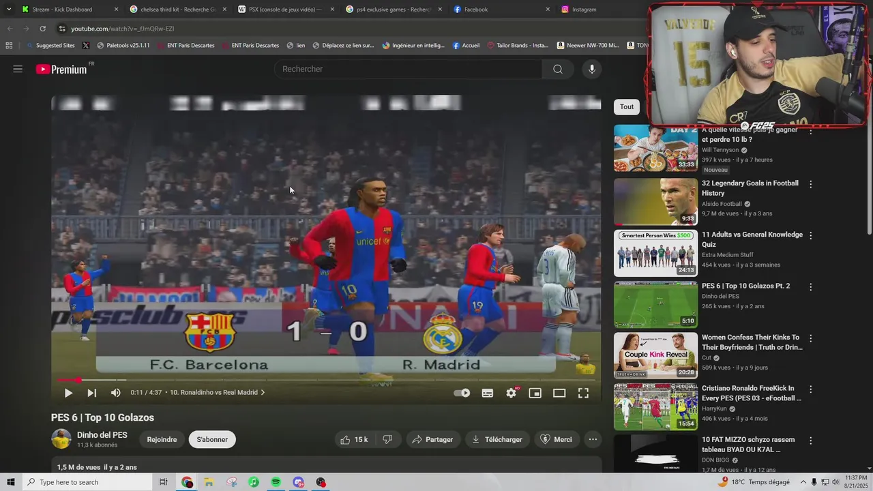Open the Paletools v25.1.11 bookmark

(x=123, y=46)
